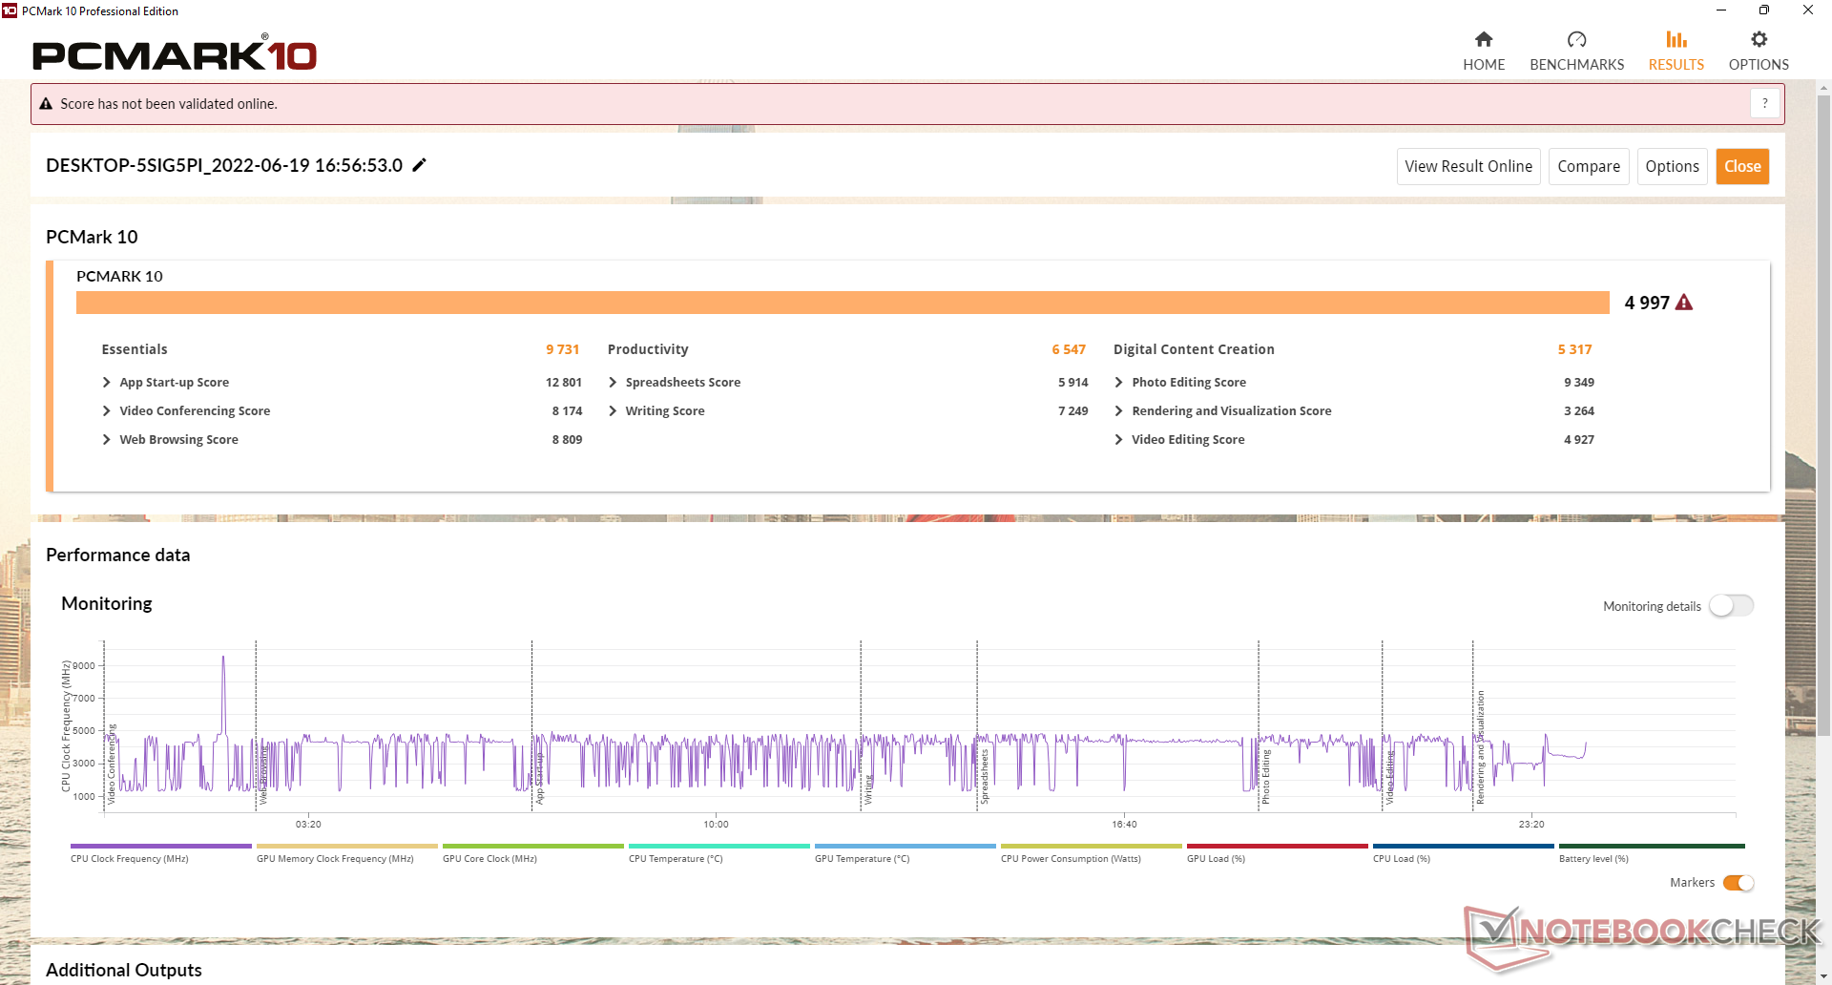1832x985 pixels.
Task: Click the PCMark 10 logo
Action: pyautogui.click(x=175, y=54)
